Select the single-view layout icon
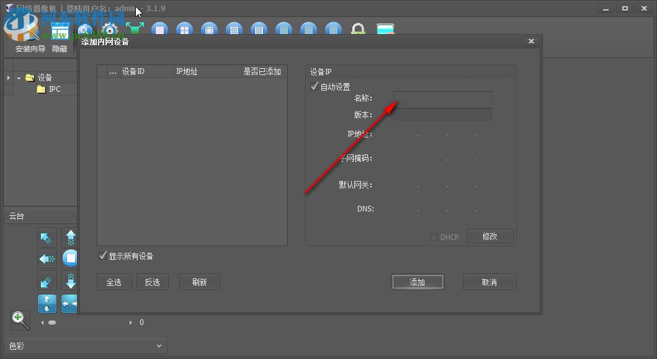657x359 pixels. (159, 29)
